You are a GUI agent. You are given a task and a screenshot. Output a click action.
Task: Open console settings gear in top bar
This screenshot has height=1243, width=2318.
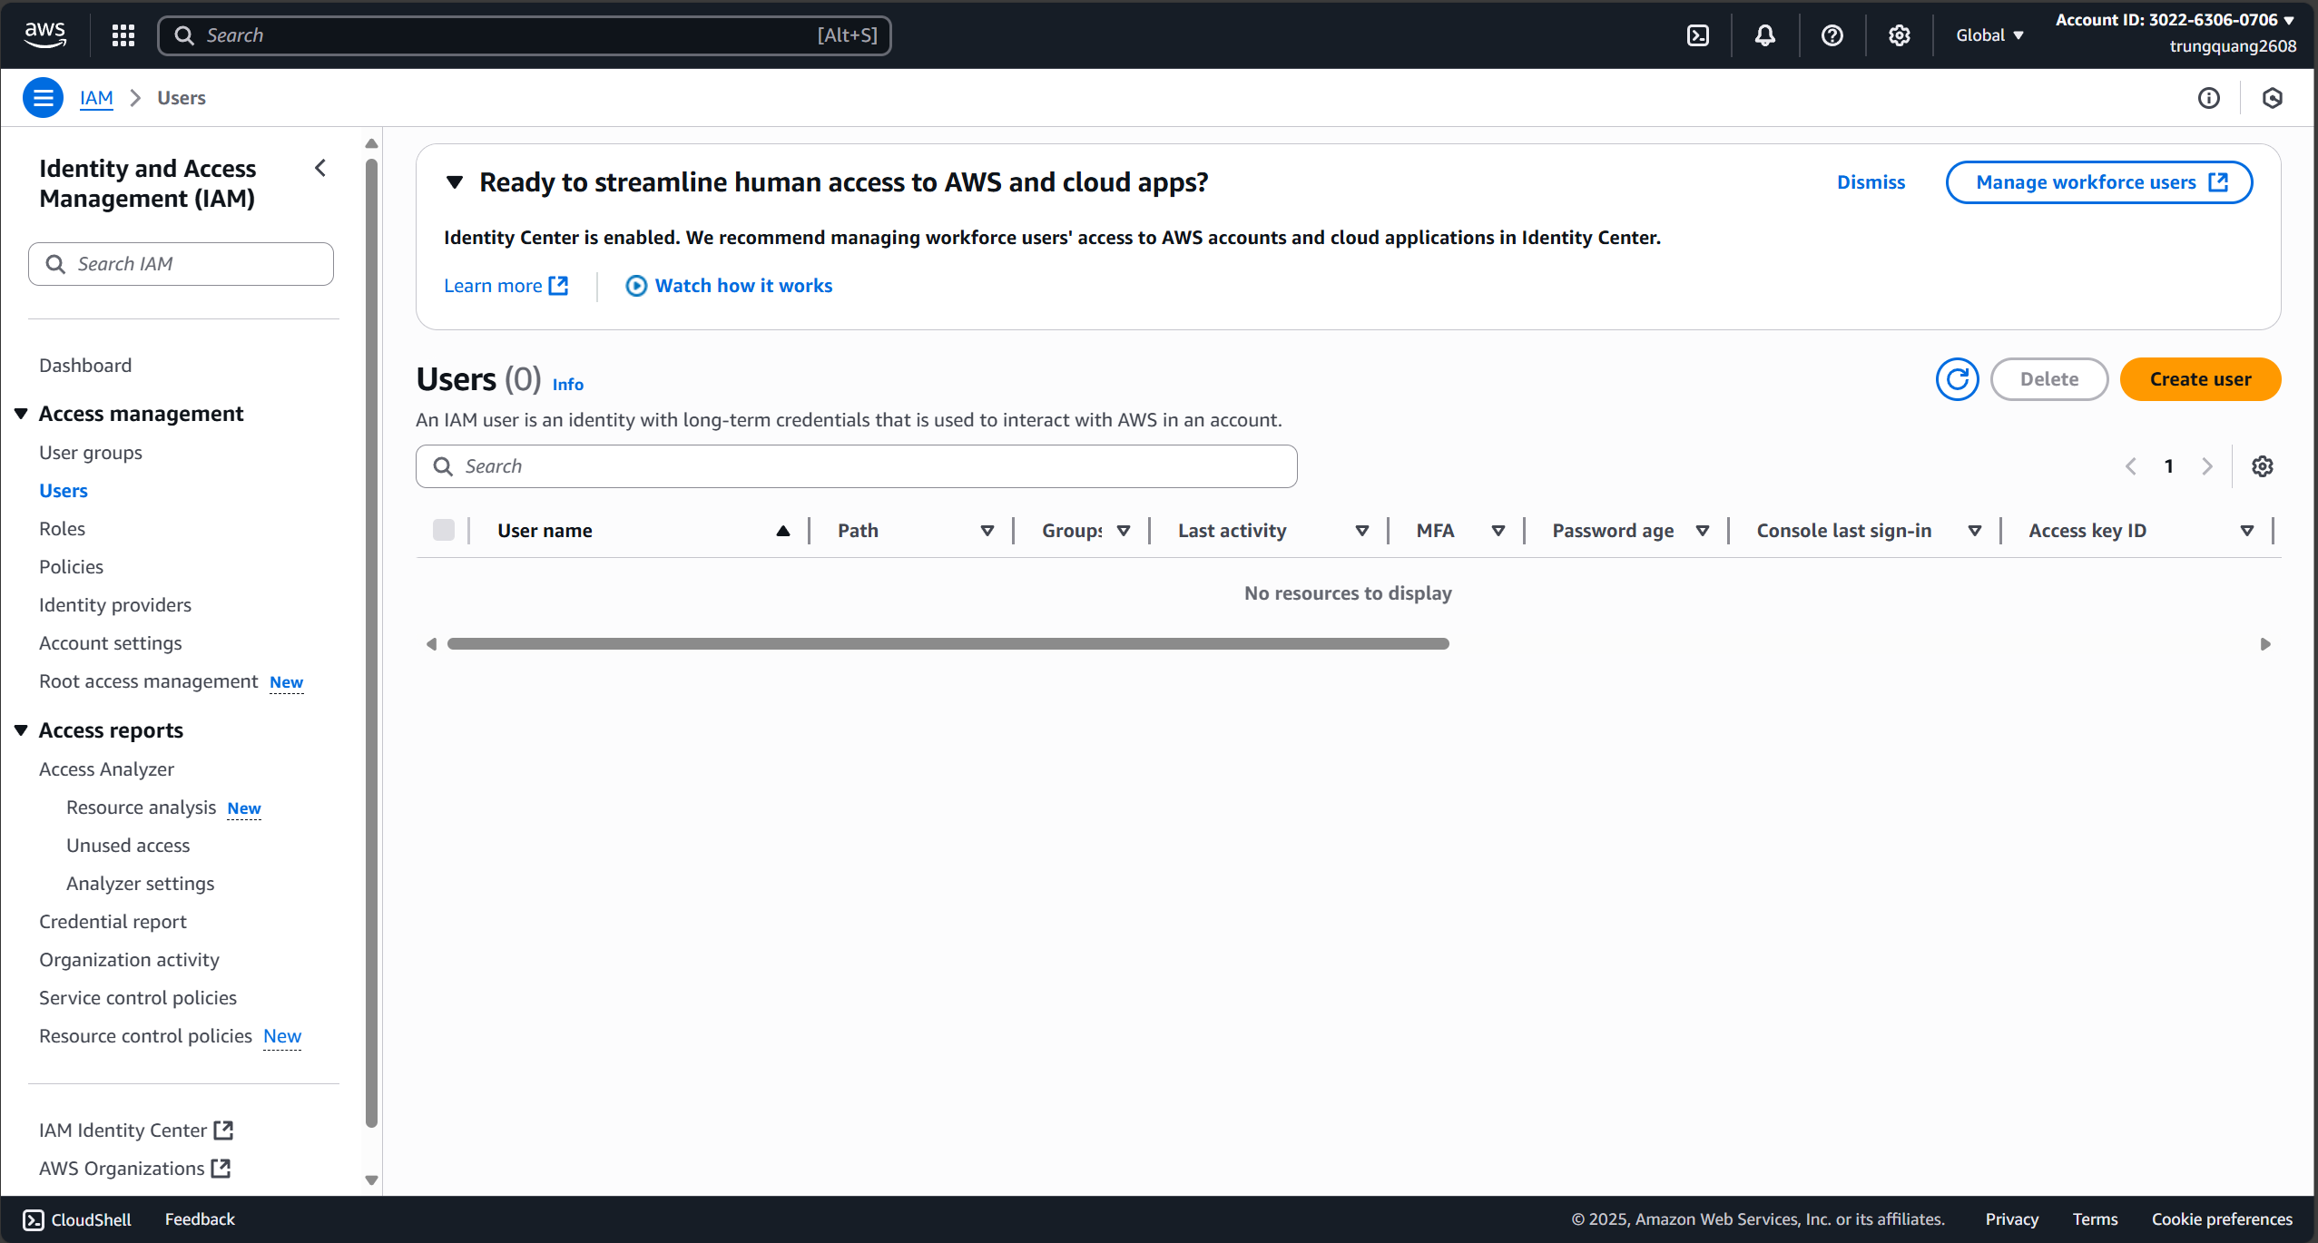coord(1899,35)
